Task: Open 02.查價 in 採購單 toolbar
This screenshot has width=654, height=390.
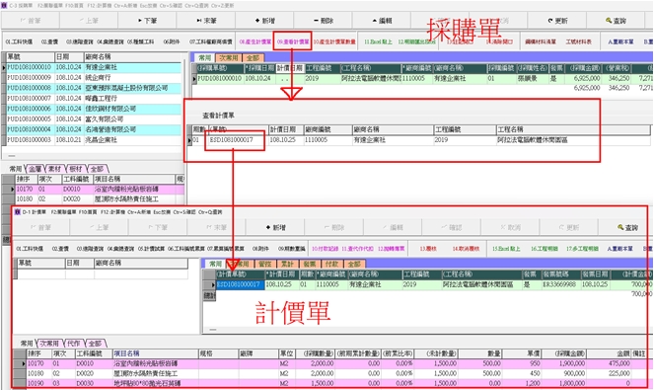Action: pyautogui.click(x=49, y=41)
